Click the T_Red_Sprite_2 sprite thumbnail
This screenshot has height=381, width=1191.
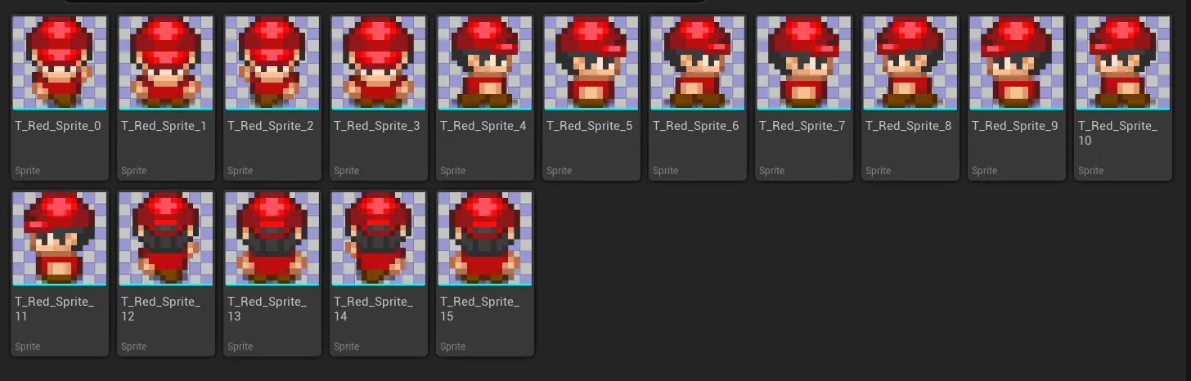coord(272,62)
